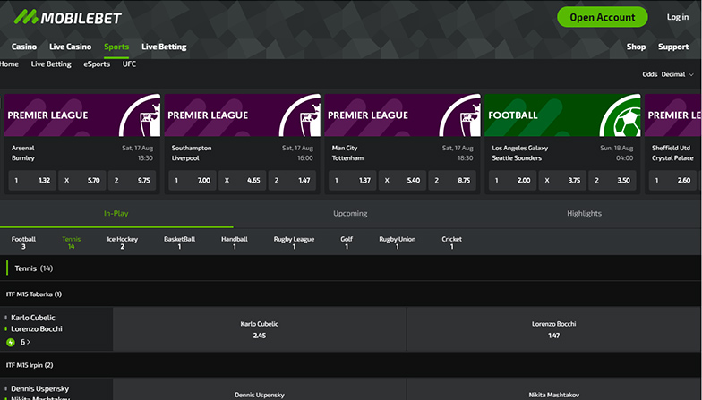Click the green lightning icon under Lorenzo Bocchi
The height and width of the screenshot is (400, 702).
point(11,342)
